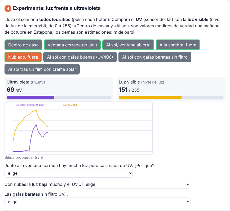
Task: Pick 'A la sombra, fuera' location
Action: pyautogui.click(x=178, y=45)
